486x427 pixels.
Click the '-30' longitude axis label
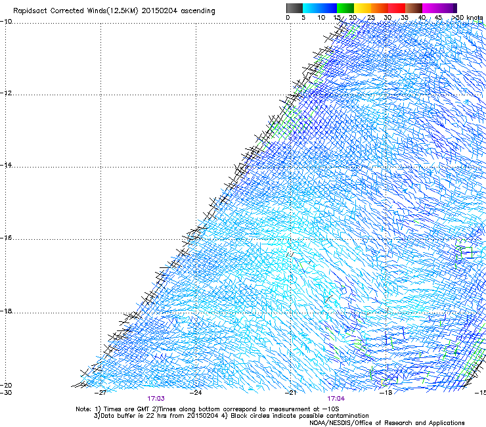(x=6, y=393)
